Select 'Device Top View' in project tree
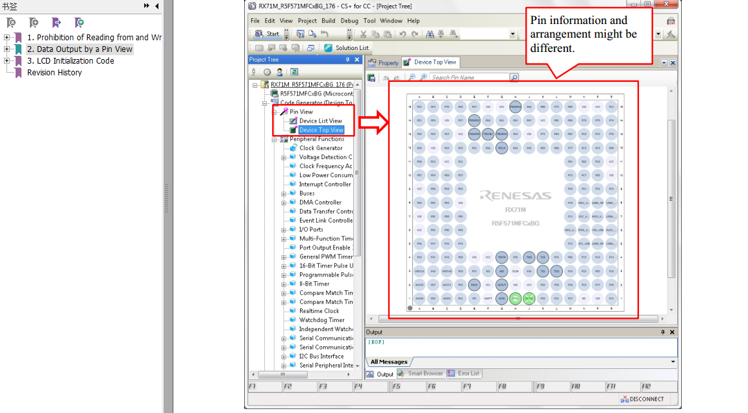Viewport: 748px width, 413px height. [321, 130]
